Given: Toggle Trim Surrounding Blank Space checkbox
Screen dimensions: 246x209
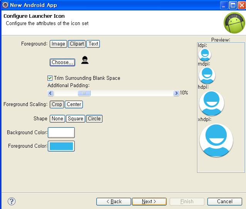Looking at the screenshot, I should pos(50,78).
